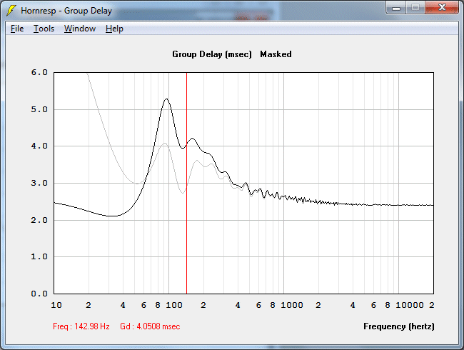464x350 pixels.
Task: Click the 0.0 label on the vertical axis
Action: pos(39,294)
